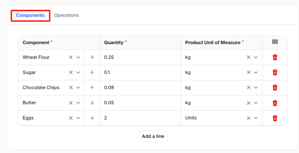The image size is (299, 153).
Task: Open unit of measure dropdown for Eggs
Action: point(256,118)
